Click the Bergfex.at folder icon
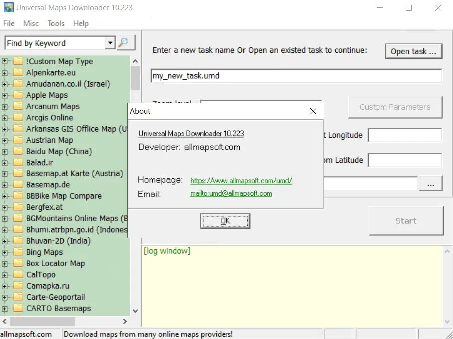This screenshot has width=453, height=339. click(18, 207)
